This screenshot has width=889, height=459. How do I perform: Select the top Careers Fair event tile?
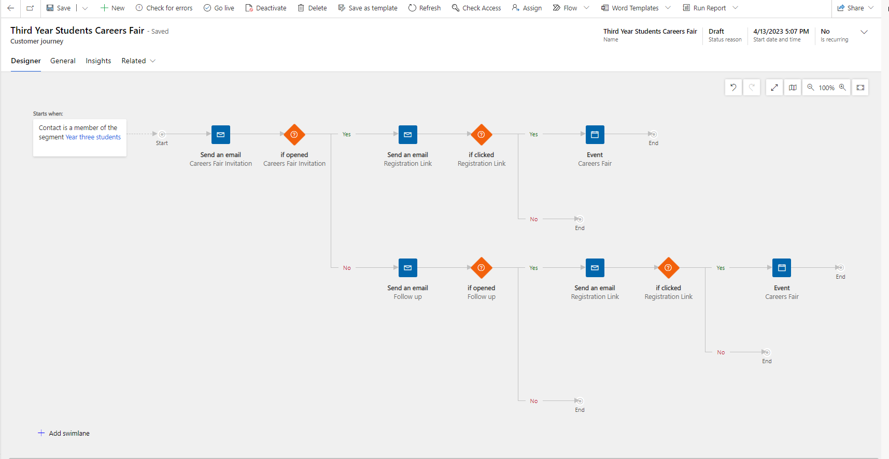(x=595, y=135)
